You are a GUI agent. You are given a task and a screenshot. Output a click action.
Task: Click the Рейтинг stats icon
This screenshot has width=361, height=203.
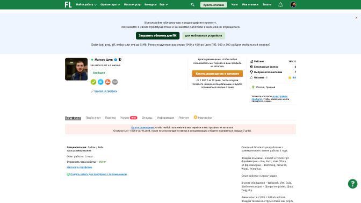tap(251, 61)
